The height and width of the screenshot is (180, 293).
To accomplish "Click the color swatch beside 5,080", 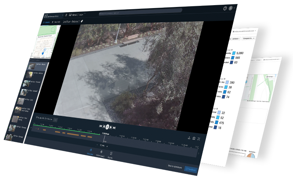I will pyautogui.click(x=234, y=53).
